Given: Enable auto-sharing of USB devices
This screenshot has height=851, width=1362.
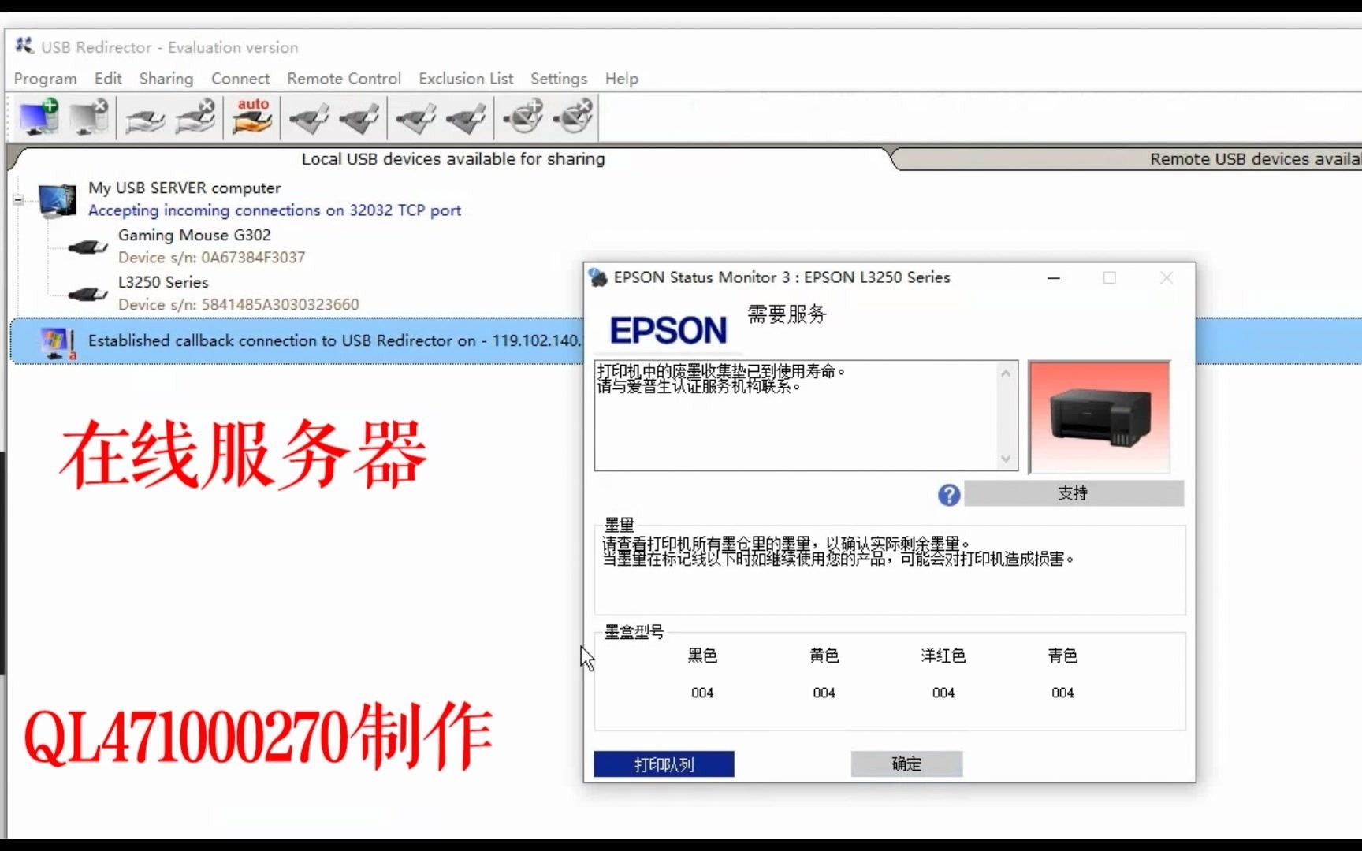Looking at the screenshot, I should pos(251,117).
